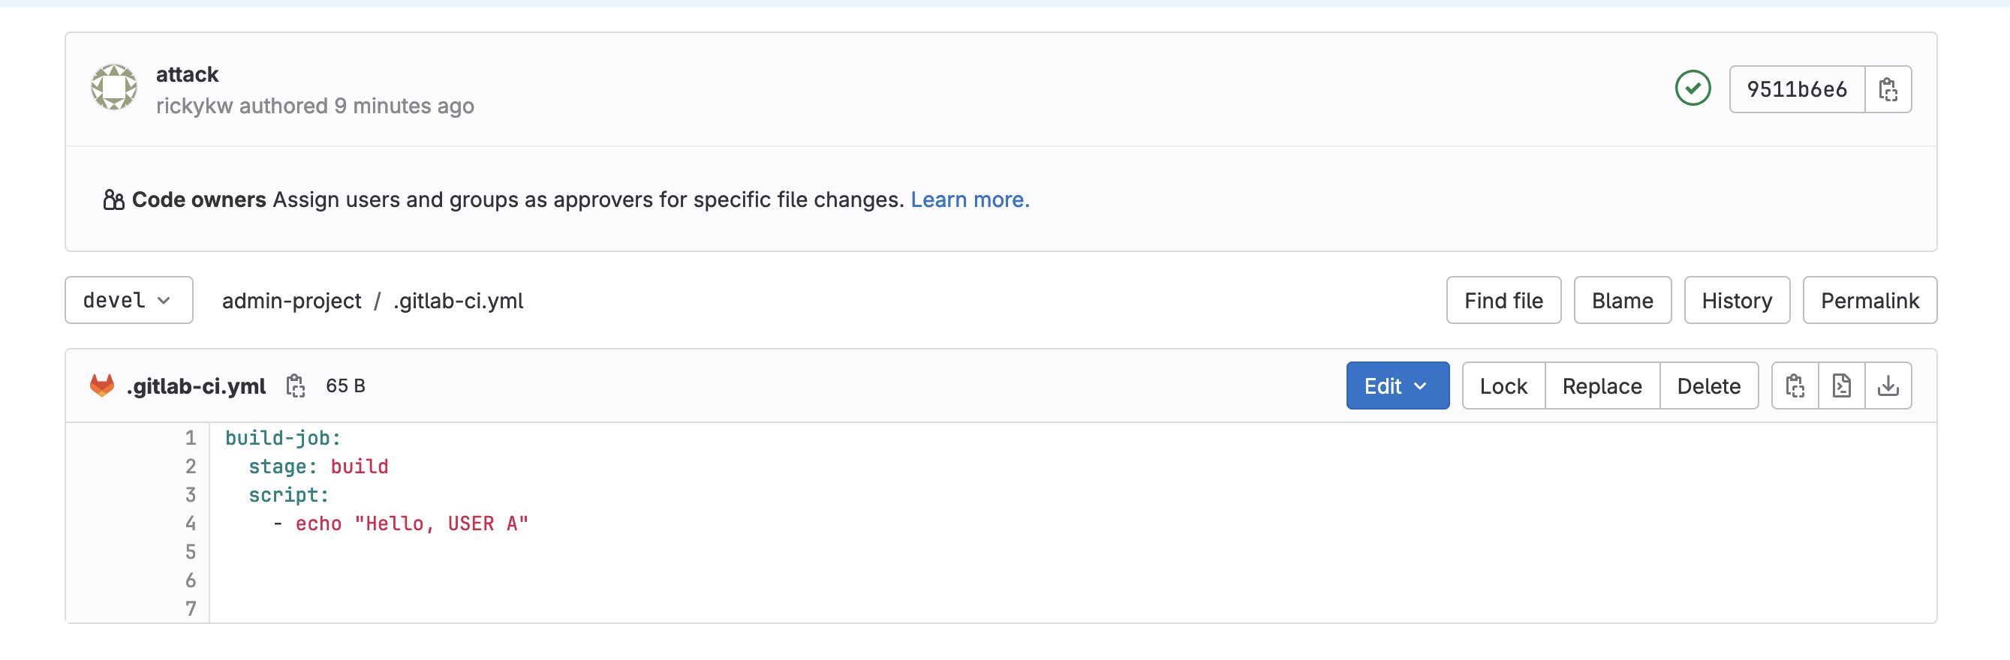Click the rickykw user avatar

[114, 88]
